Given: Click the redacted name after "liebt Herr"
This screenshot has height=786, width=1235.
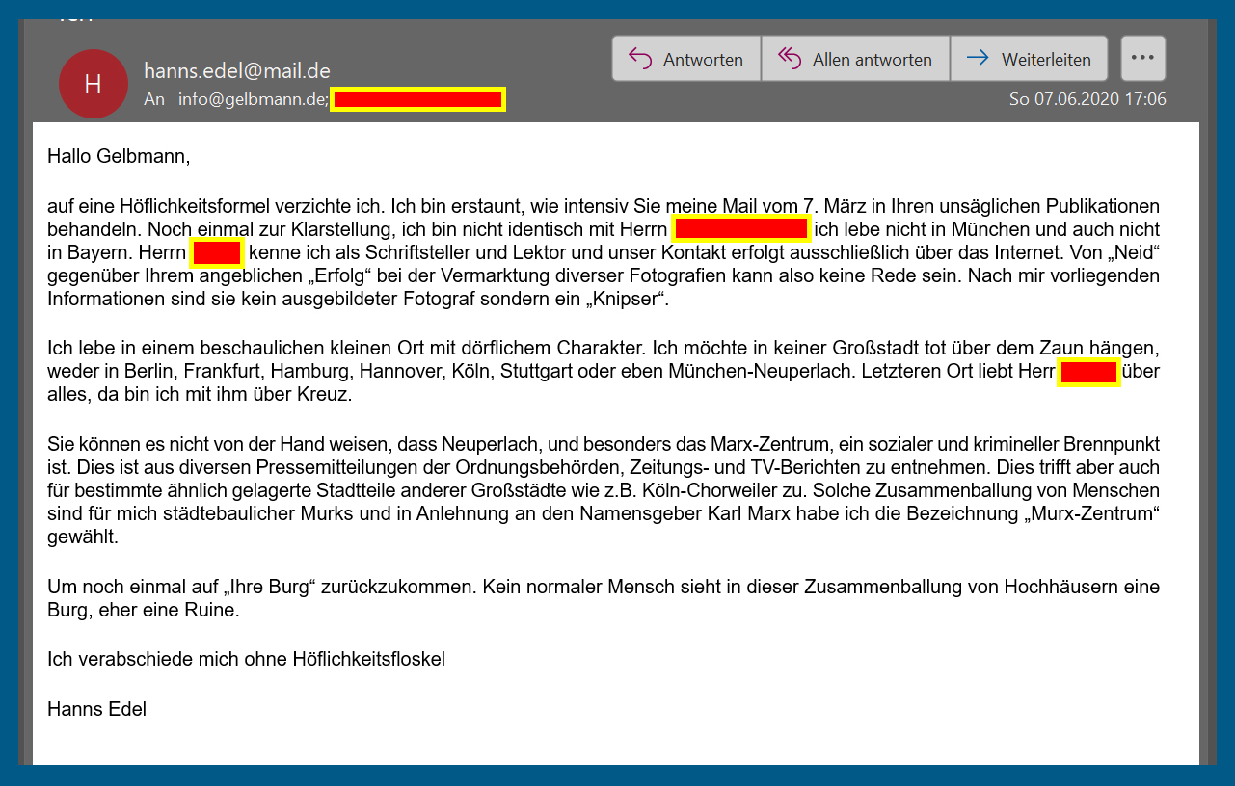Looking at the screenshot, I should point(1088,372).
